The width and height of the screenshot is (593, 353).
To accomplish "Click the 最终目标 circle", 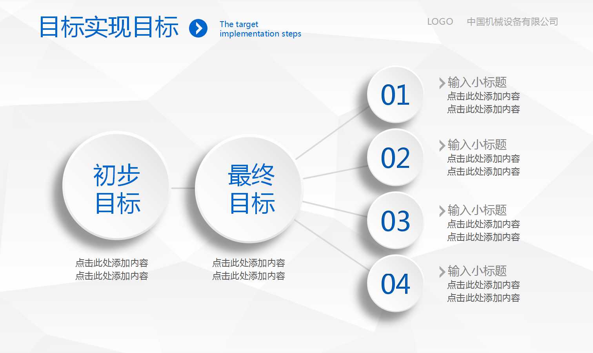I will click(249, 189).
